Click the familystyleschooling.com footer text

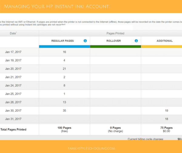coord(91,148)
